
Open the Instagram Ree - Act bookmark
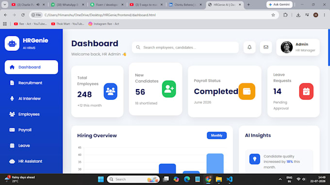tap(104, 24)
